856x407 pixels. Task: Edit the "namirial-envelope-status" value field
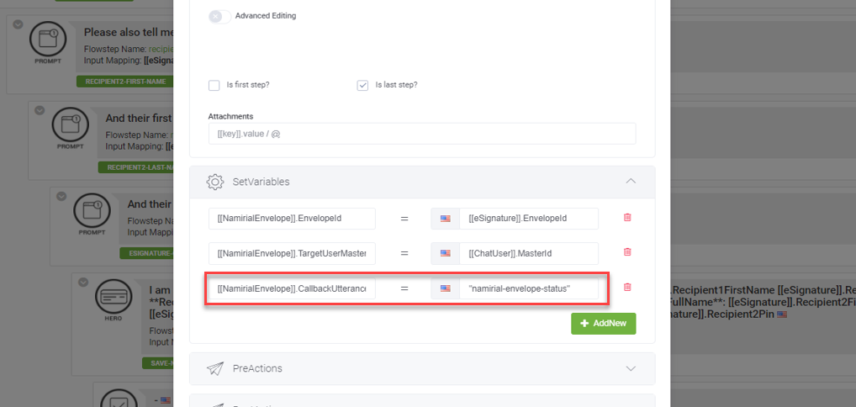(528, 288)
